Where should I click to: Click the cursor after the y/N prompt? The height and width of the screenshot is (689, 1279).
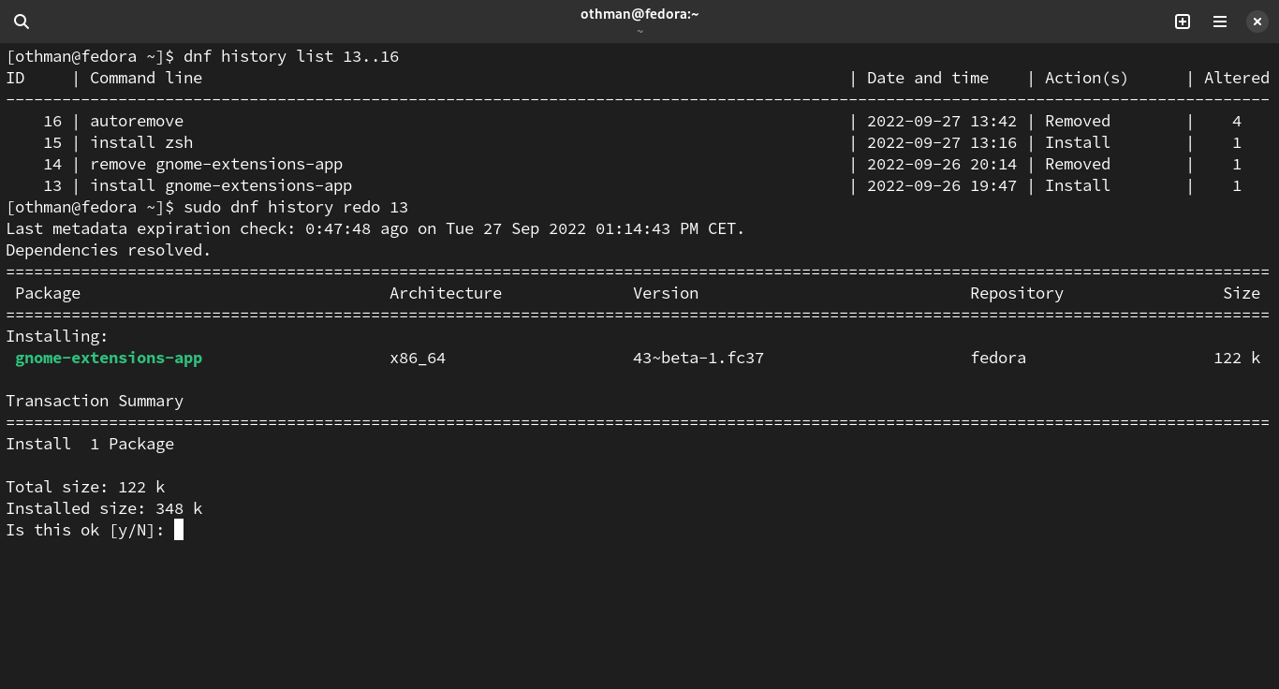click(x=179, y=531)
